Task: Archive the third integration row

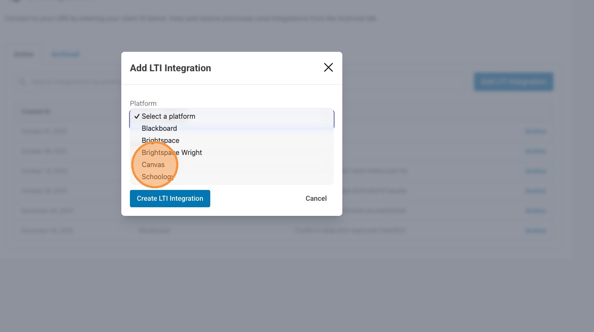Action: tap(535, 171)
